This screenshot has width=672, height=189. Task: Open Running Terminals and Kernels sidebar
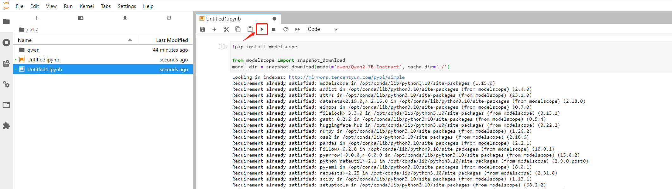6,43
